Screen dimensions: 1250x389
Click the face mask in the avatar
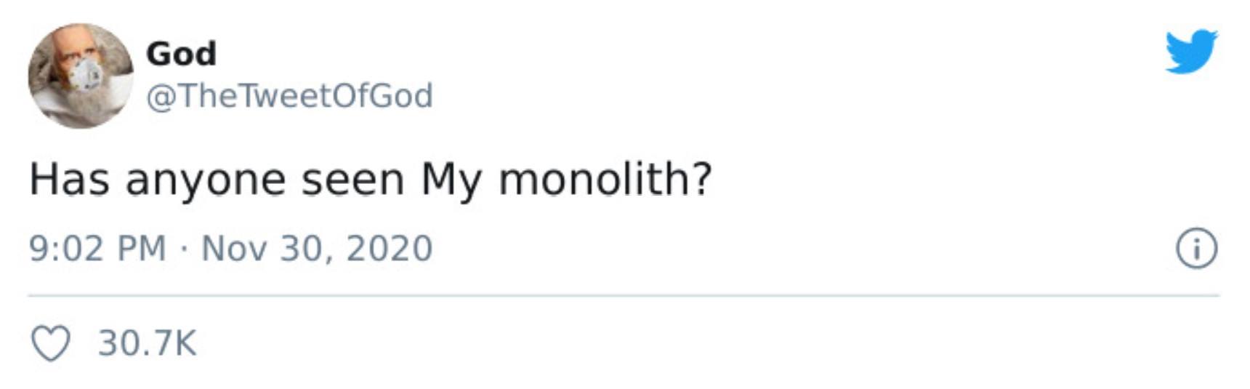(x=86, y=75)
